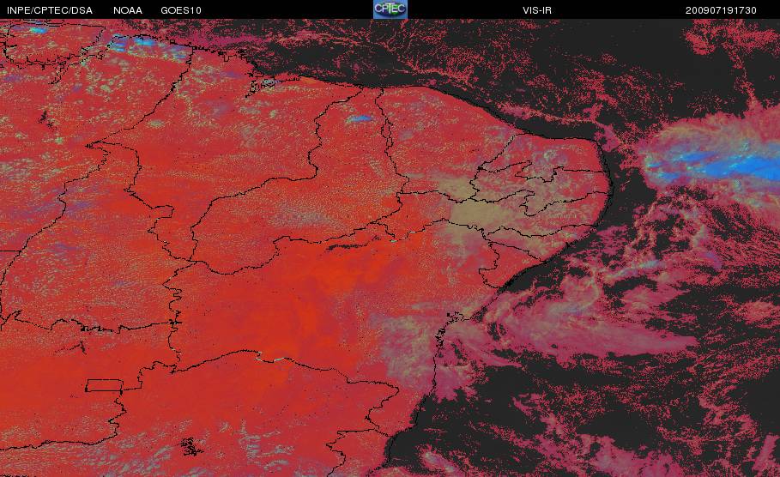Click the cyan river segment on southern state border
Screen dimensions: 780x477
click(273, 358)
